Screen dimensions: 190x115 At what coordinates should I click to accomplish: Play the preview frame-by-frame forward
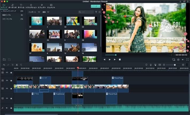click(x=110, y=59)
